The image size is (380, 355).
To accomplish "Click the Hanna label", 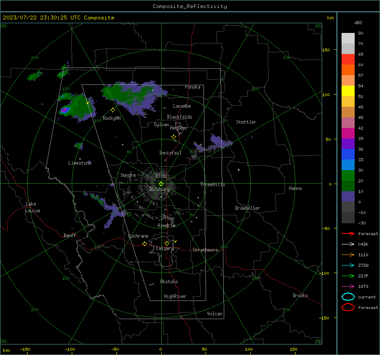I will point(295,188).
